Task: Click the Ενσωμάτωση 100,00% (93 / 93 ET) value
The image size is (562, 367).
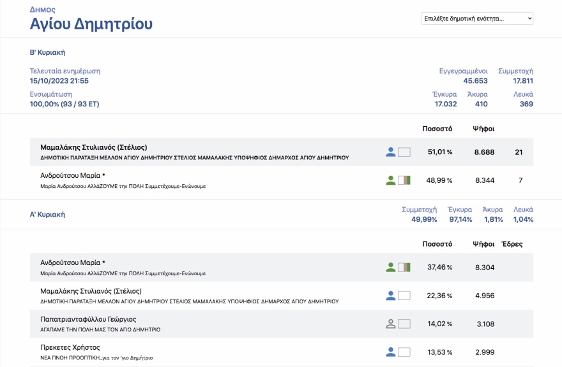Action: (x=65, y=104)
